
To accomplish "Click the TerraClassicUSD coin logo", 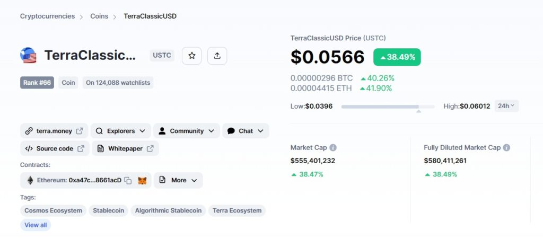I will tap(28, 56).
